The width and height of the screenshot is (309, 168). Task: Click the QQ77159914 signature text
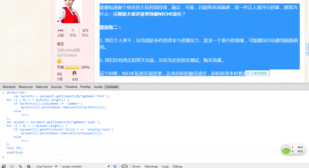pyautogui.click(x=67, y=55)
